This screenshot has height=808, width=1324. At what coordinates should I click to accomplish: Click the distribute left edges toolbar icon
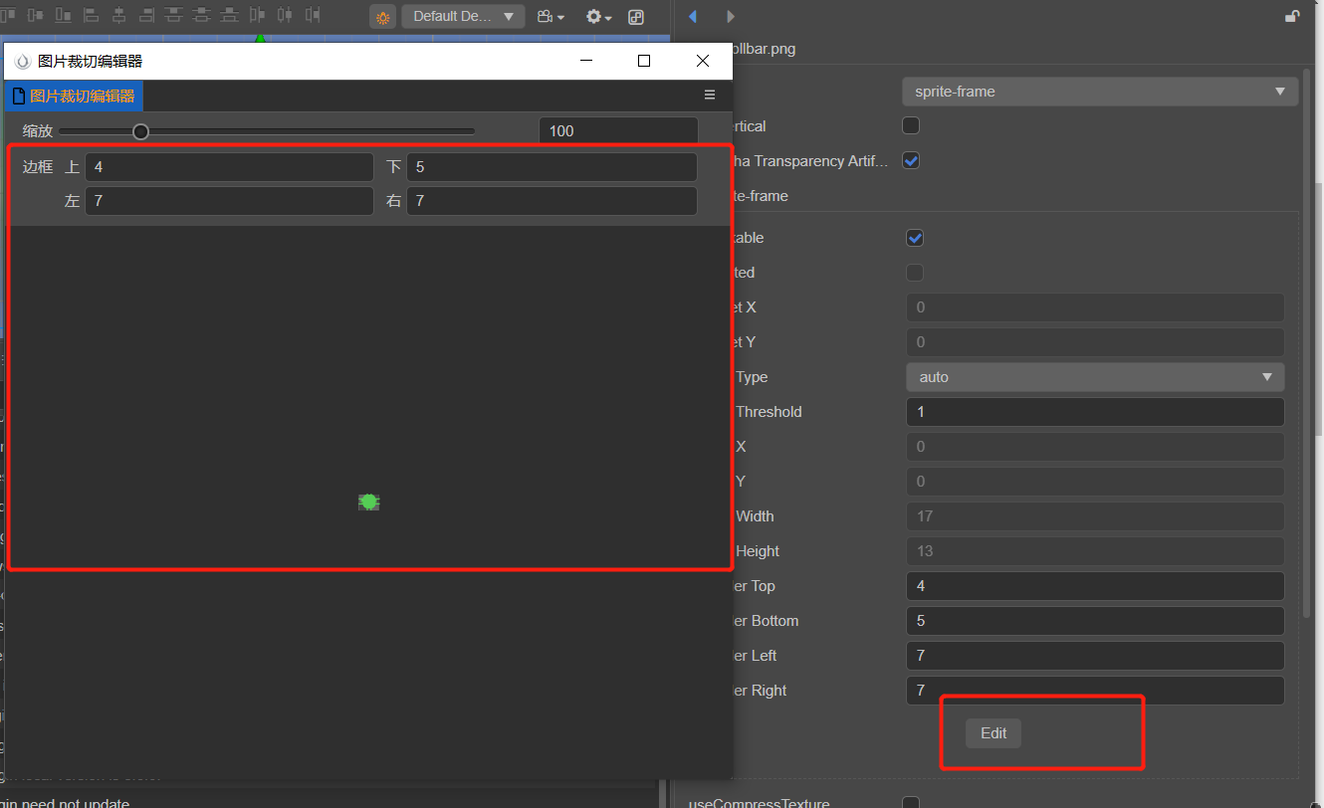[x=258, y=15]
